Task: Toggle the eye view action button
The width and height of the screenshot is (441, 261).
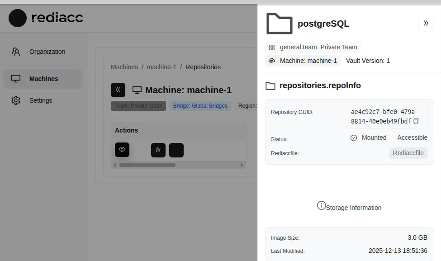Action: [x=122, y=150]
